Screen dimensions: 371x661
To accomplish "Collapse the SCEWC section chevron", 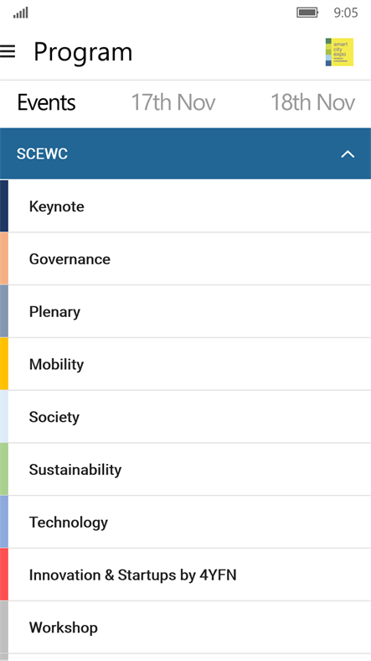I will coord(348,154).
